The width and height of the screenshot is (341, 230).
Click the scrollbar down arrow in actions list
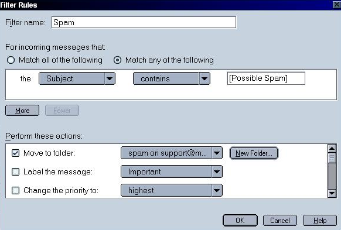point(332,193)
